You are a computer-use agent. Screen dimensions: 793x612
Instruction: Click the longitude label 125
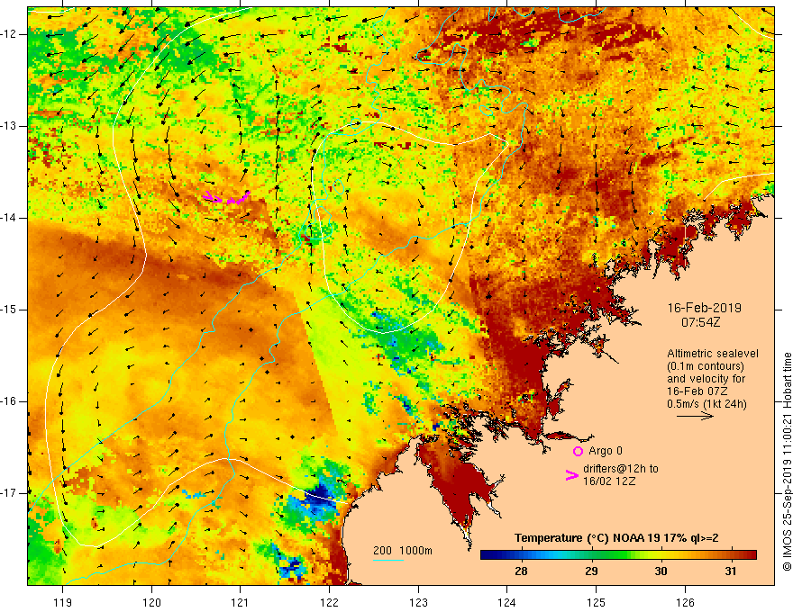tap(597, 602)
